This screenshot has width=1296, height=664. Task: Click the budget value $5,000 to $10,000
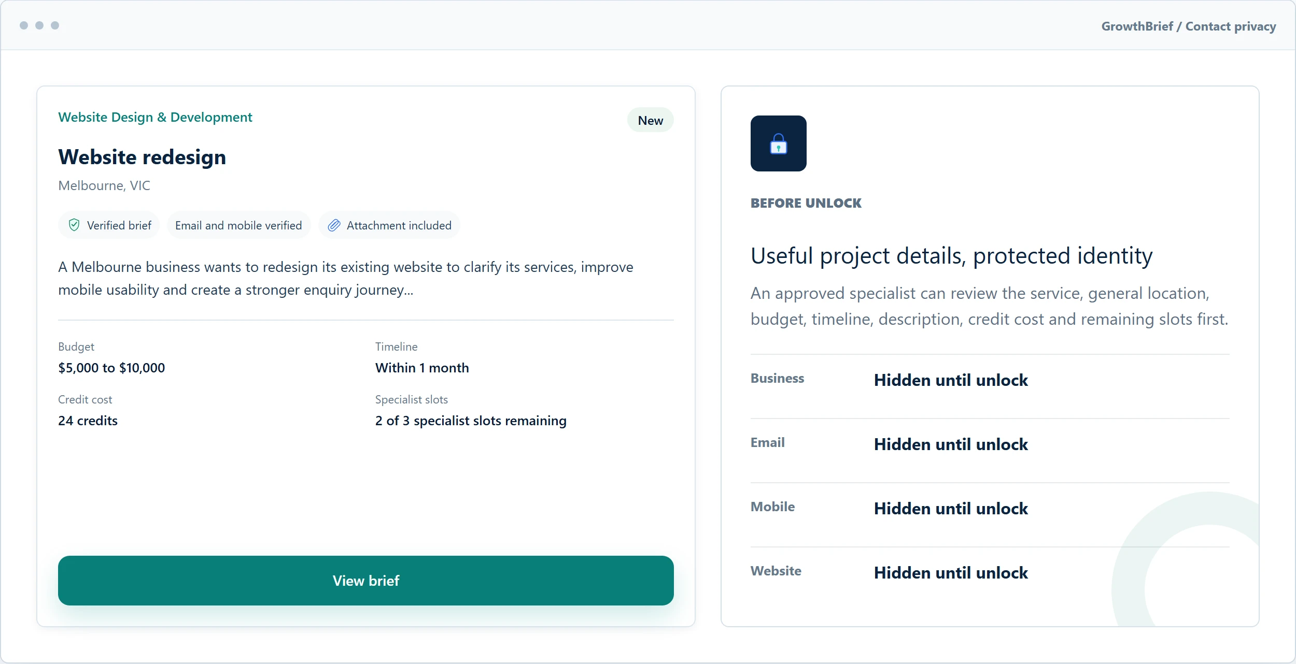111,368
